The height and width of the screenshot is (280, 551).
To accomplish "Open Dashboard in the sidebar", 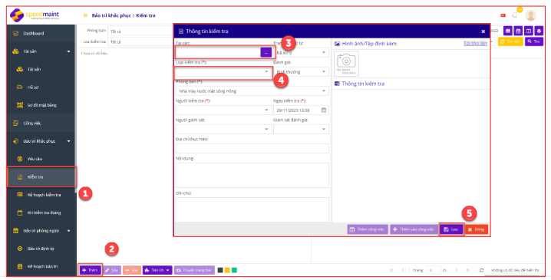I will 41,34.
